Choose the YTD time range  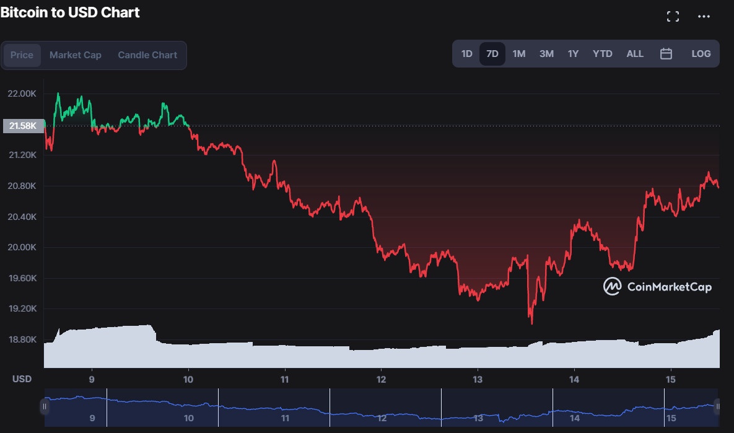(602, 54)
